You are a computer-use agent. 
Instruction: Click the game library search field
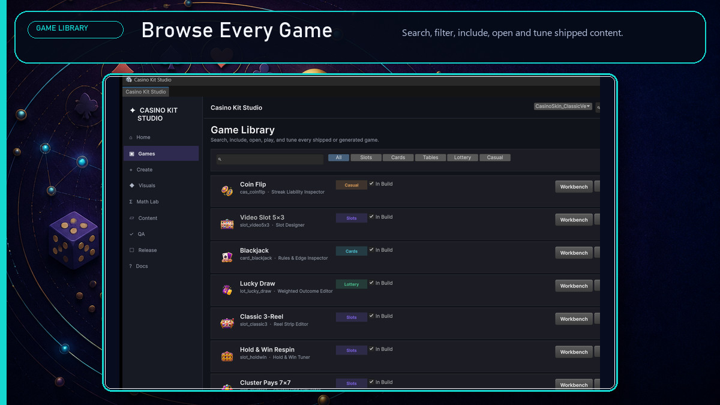tap(270, 160)
